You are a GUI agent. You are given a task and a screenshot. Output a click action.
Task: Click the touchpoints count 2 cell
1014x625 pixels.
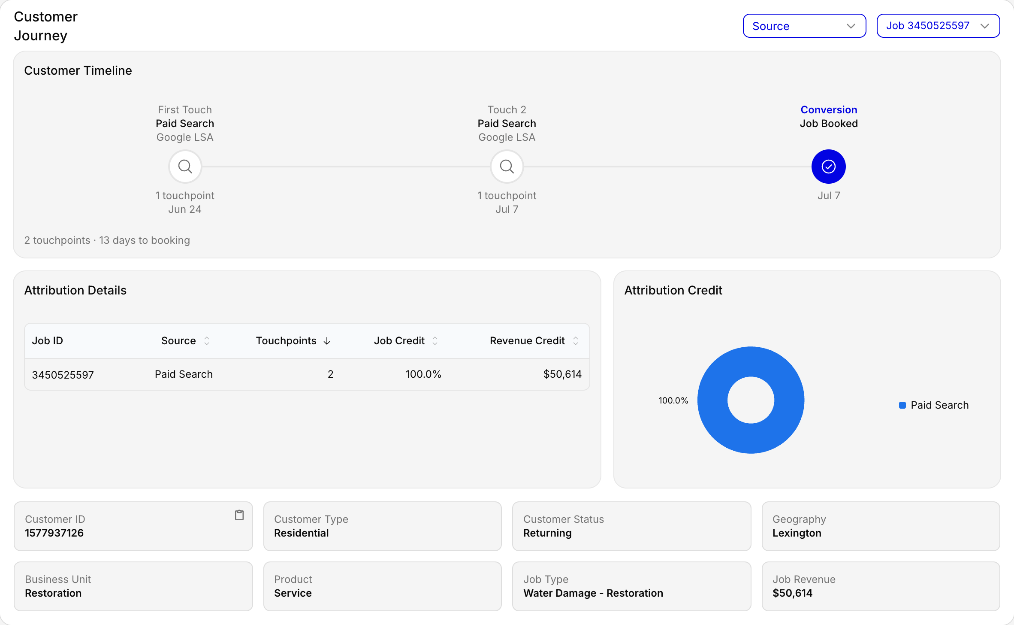pos(330,374)
